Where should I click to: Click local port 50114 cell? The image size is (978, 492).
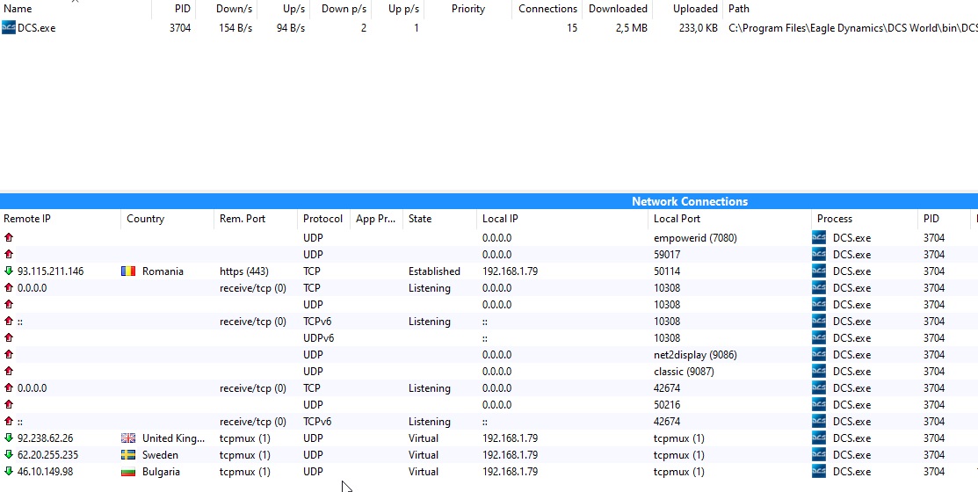[x=667, y=271]
